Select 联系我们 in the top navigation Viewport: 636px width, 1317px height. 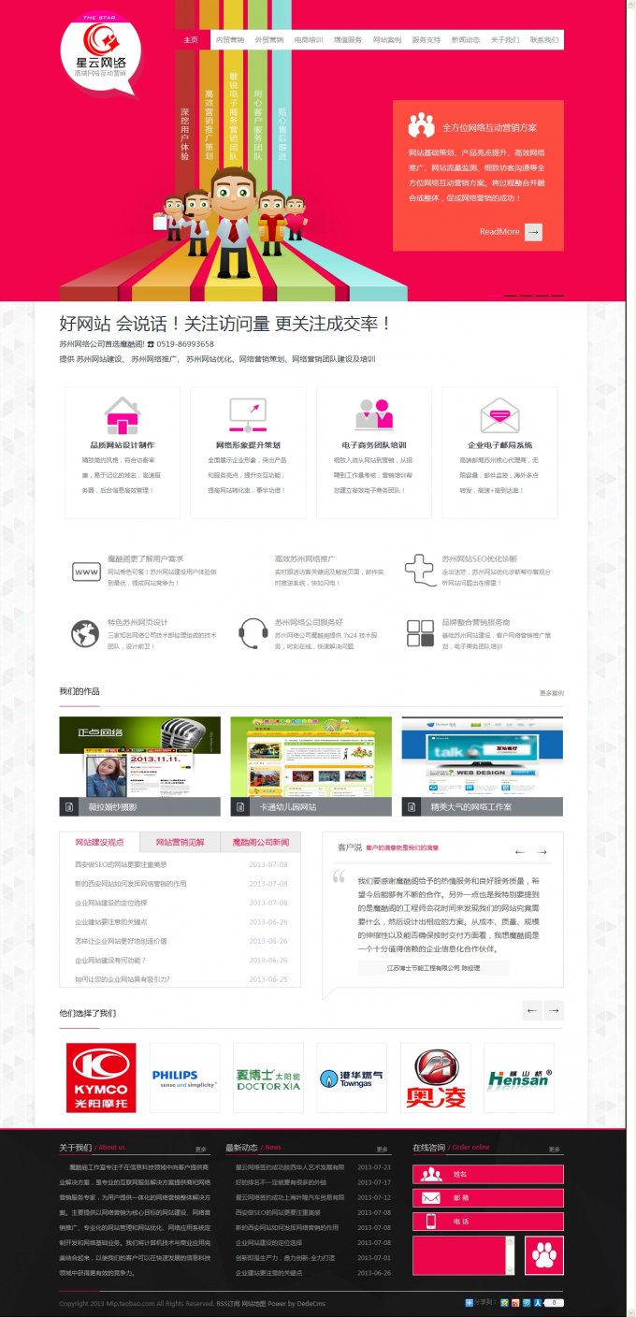pyautogui.click(x=544, y=40)
